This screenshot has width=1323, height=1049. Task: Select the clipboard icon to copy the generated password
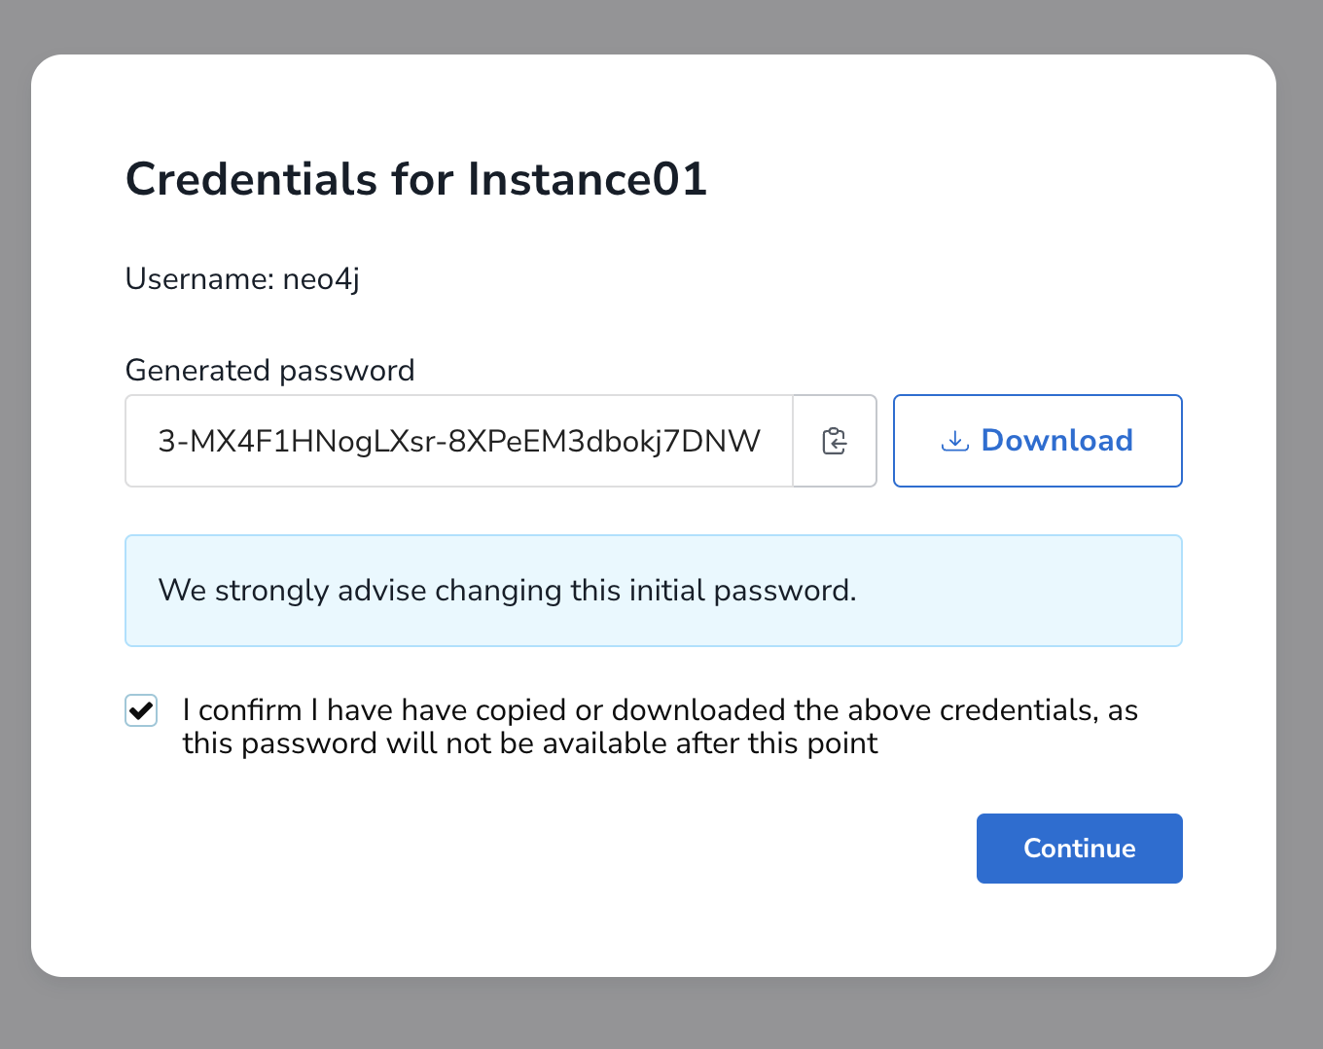coord(835,440)
